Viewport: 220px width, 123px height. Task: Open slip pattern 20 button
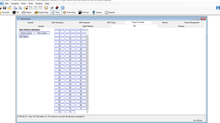[81, 49]
